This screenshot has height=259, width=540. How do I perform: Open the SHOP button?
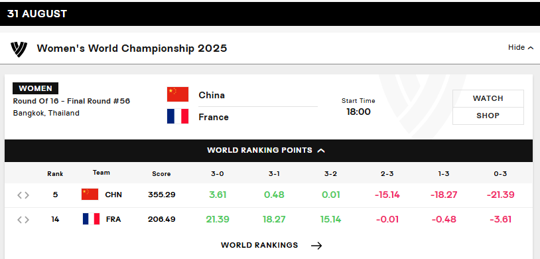click(x=488, y=116)
